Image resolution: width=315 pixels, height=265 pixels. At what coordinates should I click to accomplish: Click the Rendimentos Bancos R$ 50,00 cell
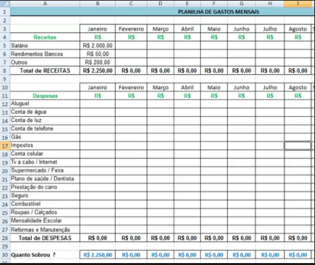point(98,54)
